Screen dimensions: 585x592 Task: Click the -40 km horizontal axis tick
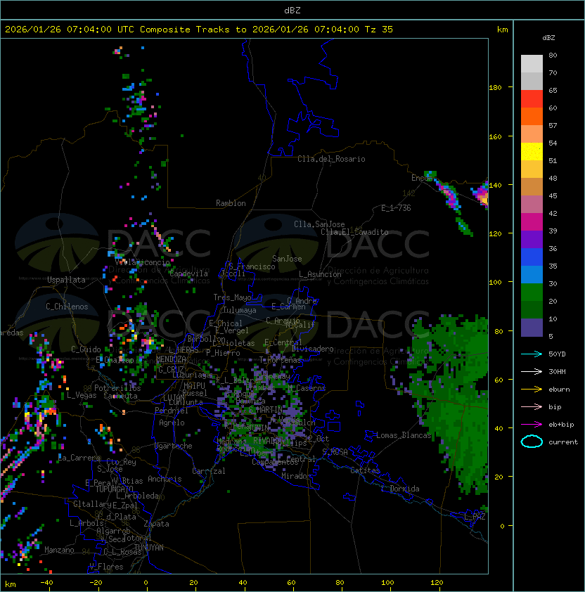[46, 583]
